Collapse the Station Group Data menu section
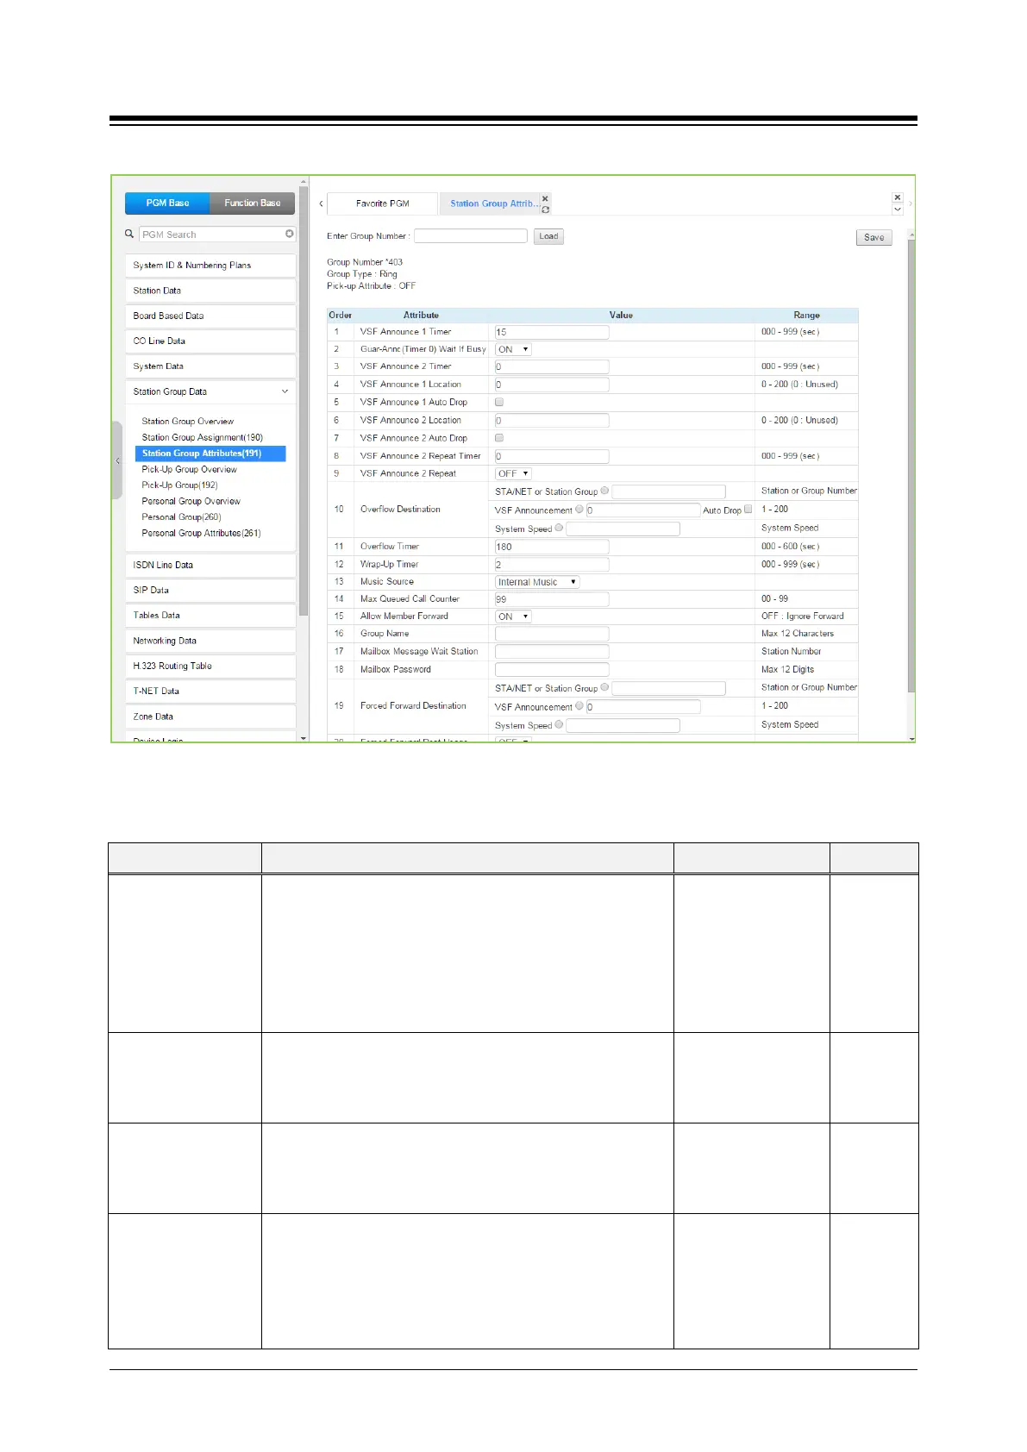This screenshot has height=1452, width=1027. (285, 391)
